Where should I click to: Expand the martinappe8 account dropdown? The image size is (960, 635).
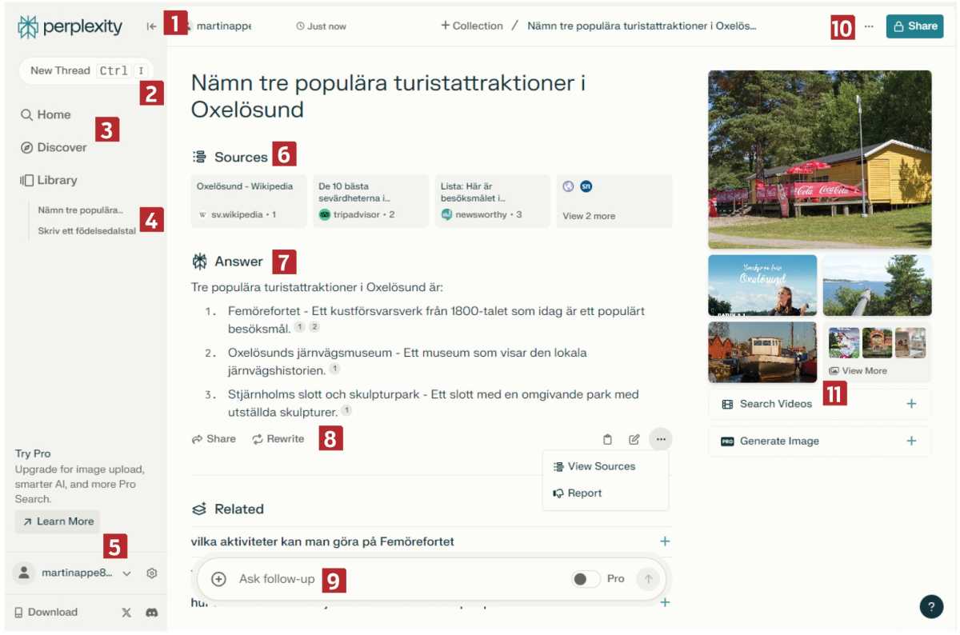coord(126,573)
